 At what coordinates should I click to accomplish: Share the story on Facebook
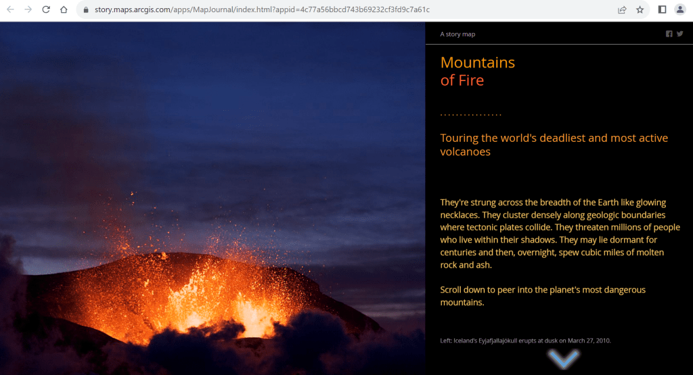pos(669,34)
